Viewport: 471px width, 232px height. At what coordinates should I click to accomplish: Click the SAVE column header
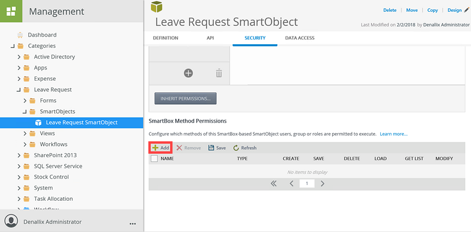pyautogui.click(x=319, y=158)
